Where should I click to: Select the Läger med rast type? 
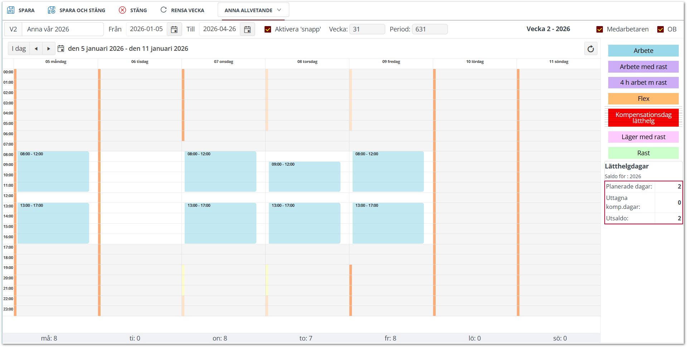tap(643, 137)
